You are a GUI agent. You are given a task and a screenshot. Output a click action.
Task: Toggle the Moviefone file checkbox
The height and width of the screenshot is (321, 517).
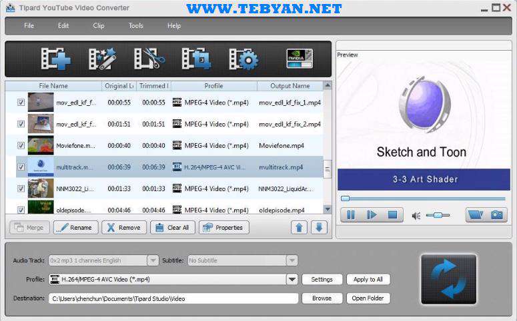point(21,145)
